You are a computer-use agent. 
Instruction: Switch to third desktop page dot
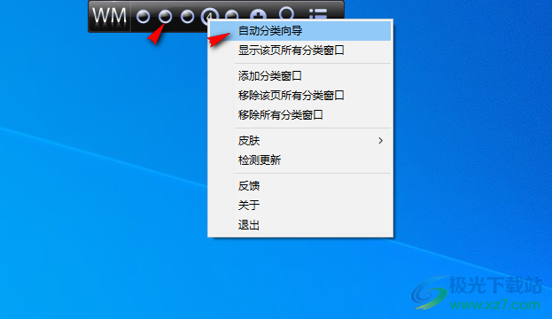(187, 17)
